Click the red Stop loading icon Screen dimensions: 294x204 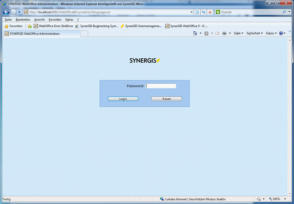210,12
